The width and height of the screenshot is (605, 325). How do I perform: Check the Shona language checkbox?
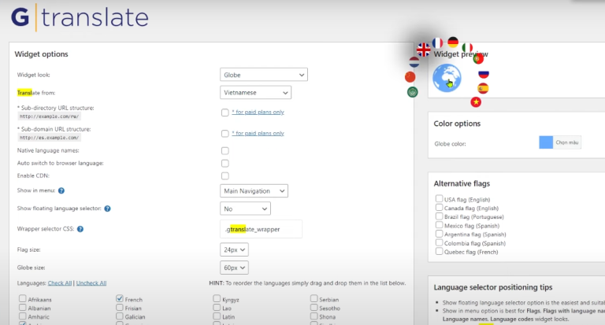(x=314, y=316)
